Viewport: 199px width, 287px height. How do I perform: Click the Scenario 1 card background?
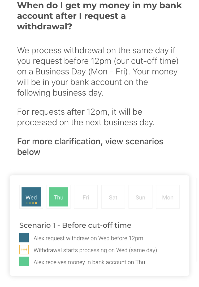[99, 226]
